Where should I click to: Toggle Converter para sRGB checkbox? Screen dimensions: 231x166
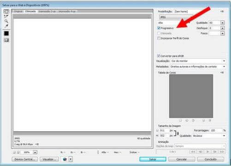pyautogui.click(x=159, y=56)
